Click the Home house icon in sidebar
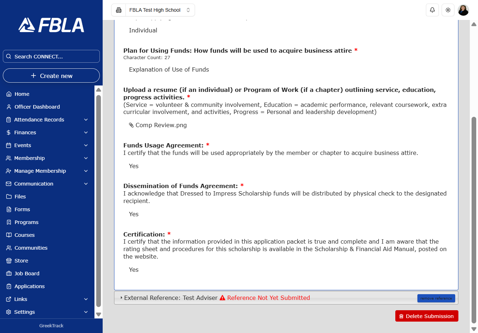This screenshot has height=333, width=478. (x=9, y=94)
